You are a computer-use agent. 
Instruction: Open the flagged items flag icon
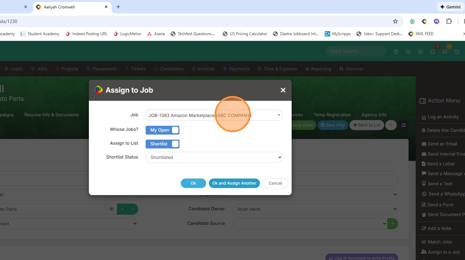pyautogui.click(x=445, y=52)
